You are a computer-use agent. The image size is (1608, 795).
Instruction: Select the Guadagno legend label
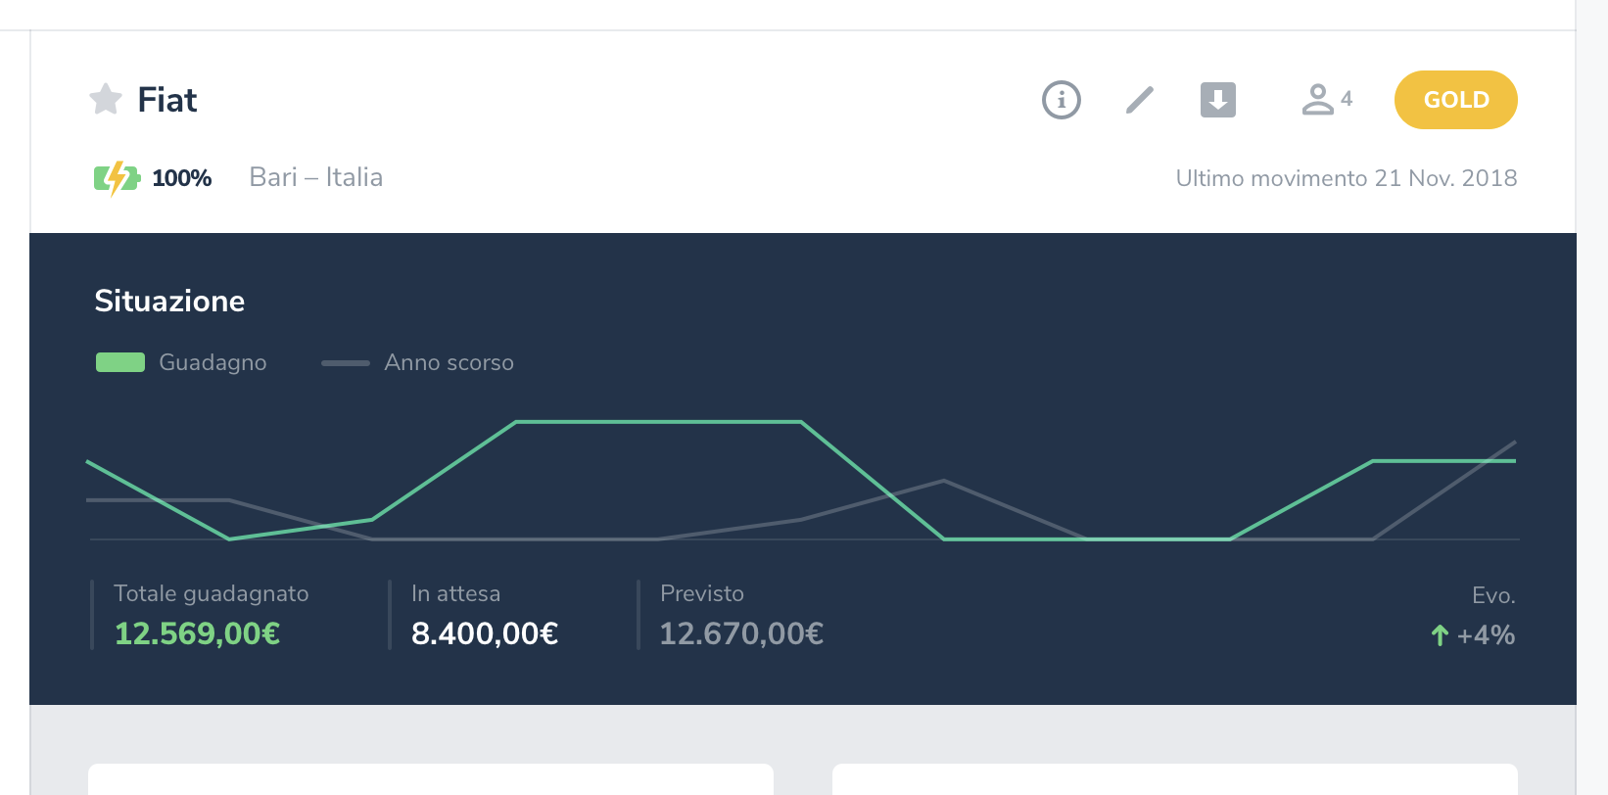[x=213, y=362]
